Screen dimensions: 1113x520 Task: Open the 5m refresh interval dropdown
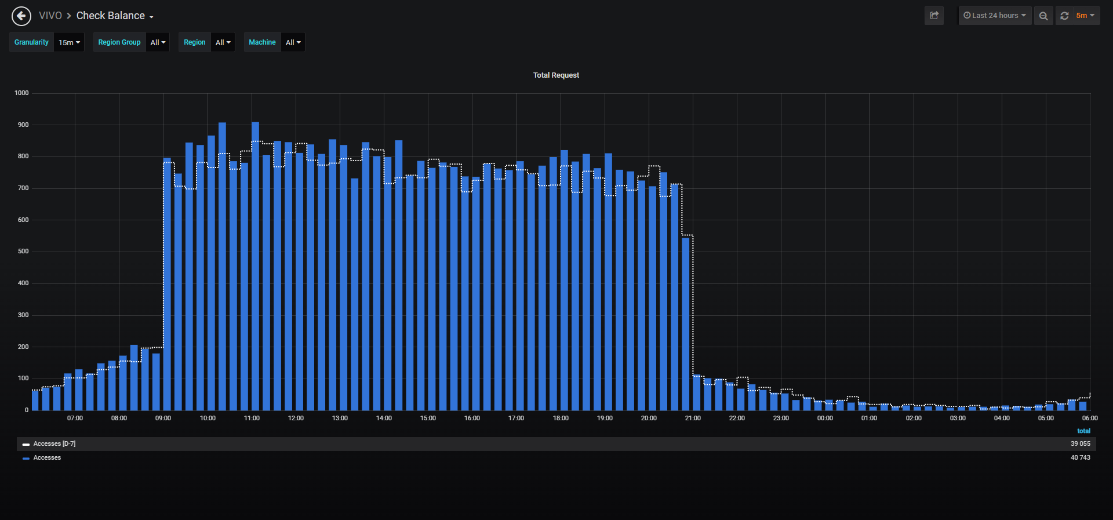pyautogui.click(x=1086, y=16)
